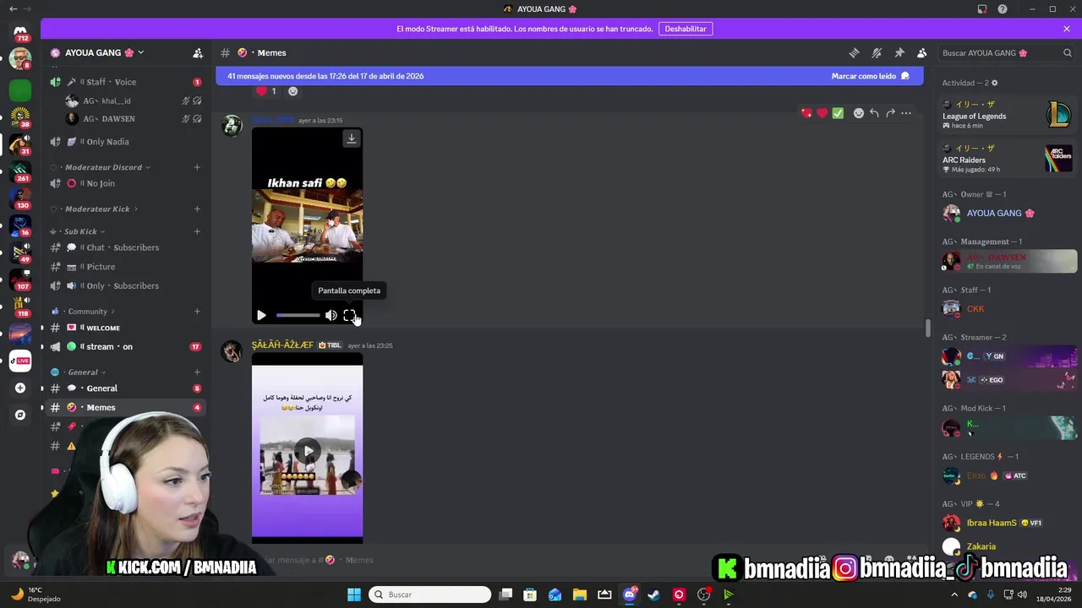
Task: Mute the video volume icon
Action: [x=331, y=315]
